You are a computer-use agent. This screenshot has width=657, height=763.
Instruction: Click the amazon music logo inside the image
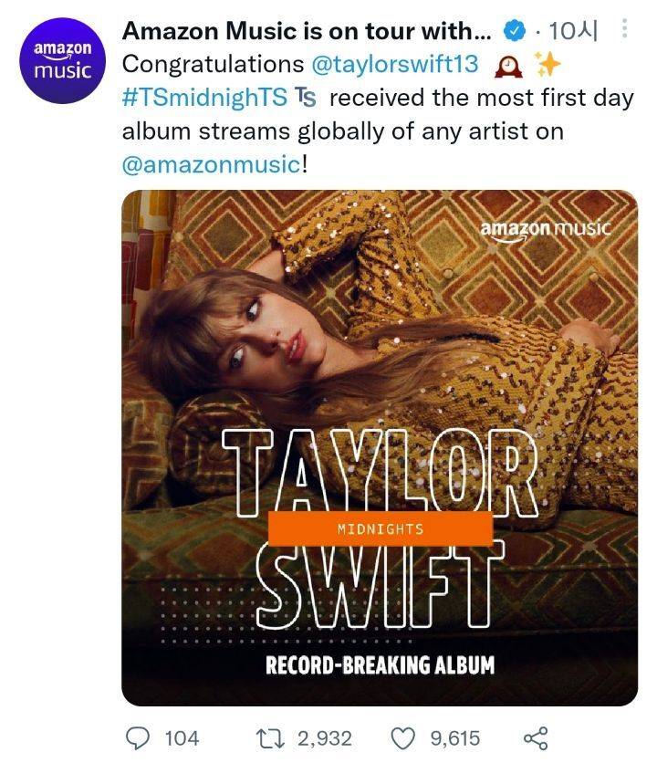click(545, 226)
